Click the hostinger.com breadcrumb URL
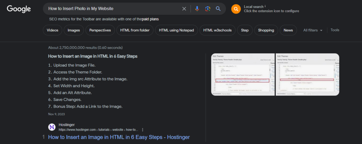This screenshot has height=144, width=362. click(x=98, y=130)
